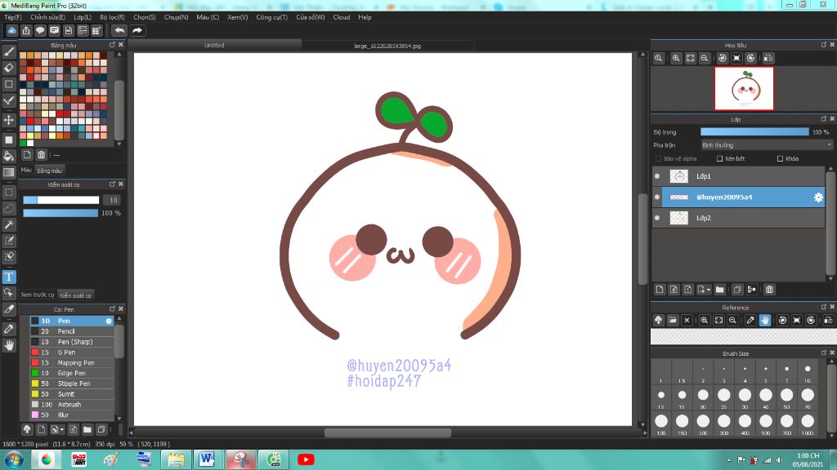Toggle the hand mode in the Reference panel
This screenshot has width=837, height=470.
click(x=765, y=320)
